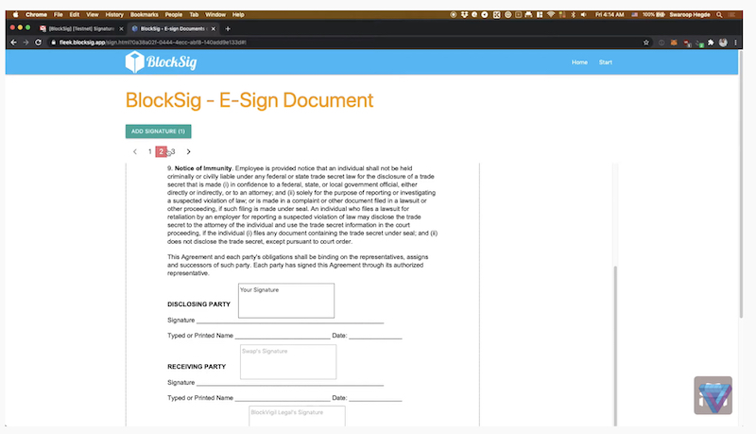Open the Apple menu

point(15,14)
